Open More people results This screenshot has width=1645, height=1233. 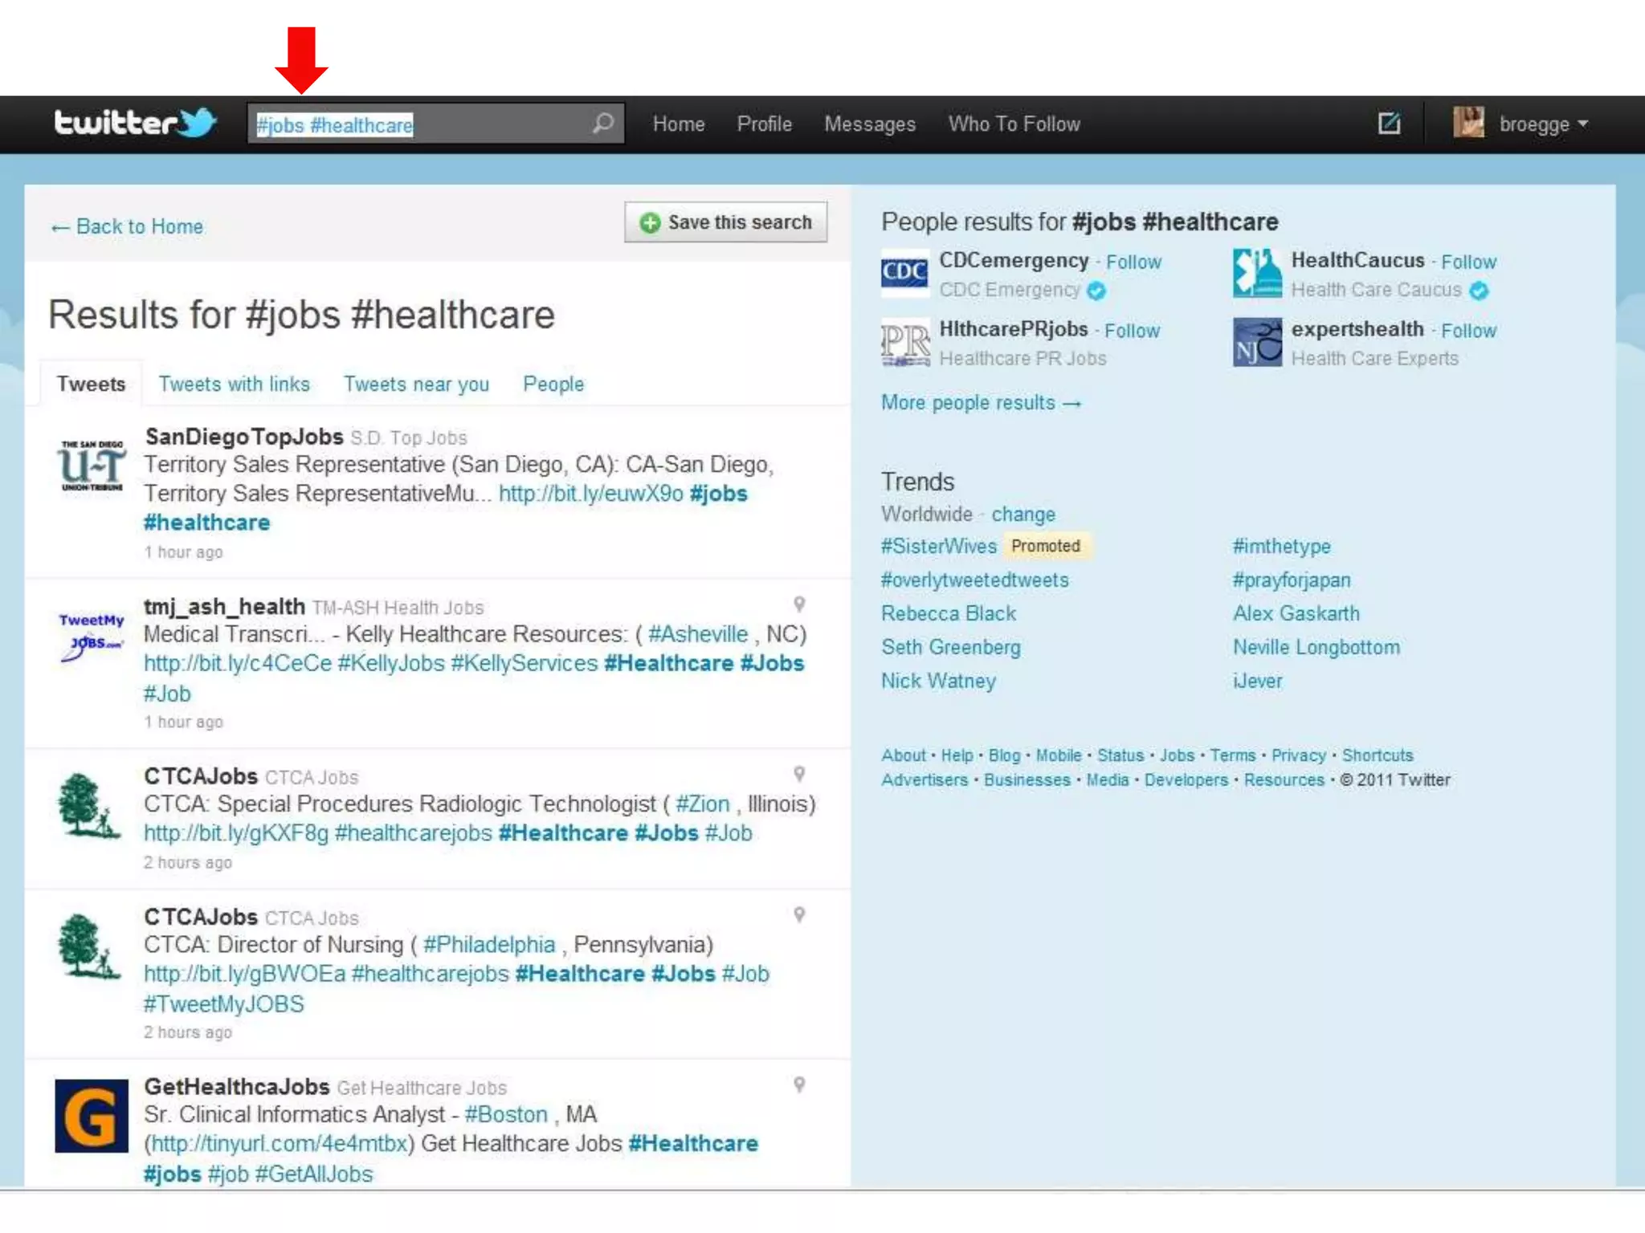(x=982, y=403)
